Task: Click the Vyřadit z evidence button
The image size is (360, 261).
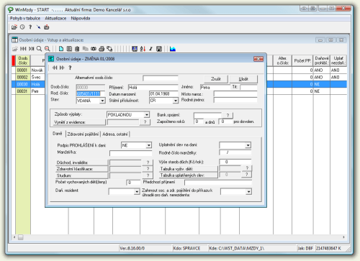Action: pyautogui.click(x=79, y=122)
